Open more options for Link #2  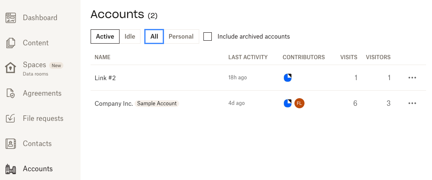pyautogui.click(x=412, y=78)
